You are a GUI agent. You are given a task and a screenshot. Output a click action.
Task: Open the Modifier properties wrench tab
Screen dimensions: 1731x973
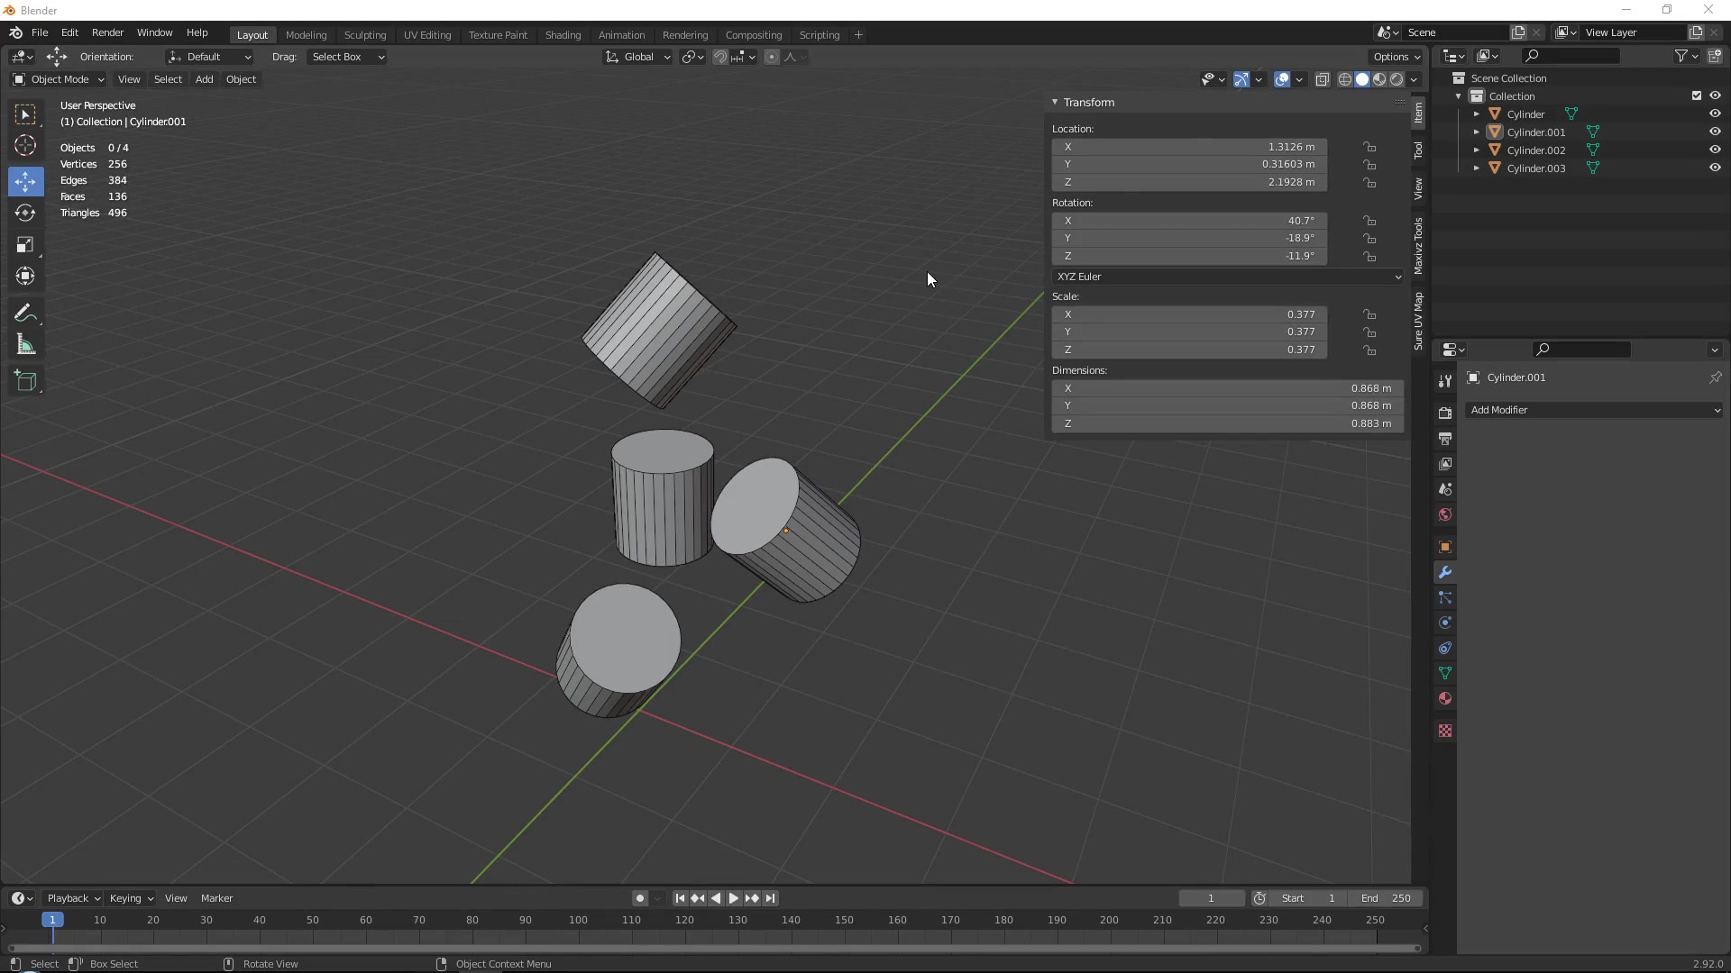point(1445,572)
